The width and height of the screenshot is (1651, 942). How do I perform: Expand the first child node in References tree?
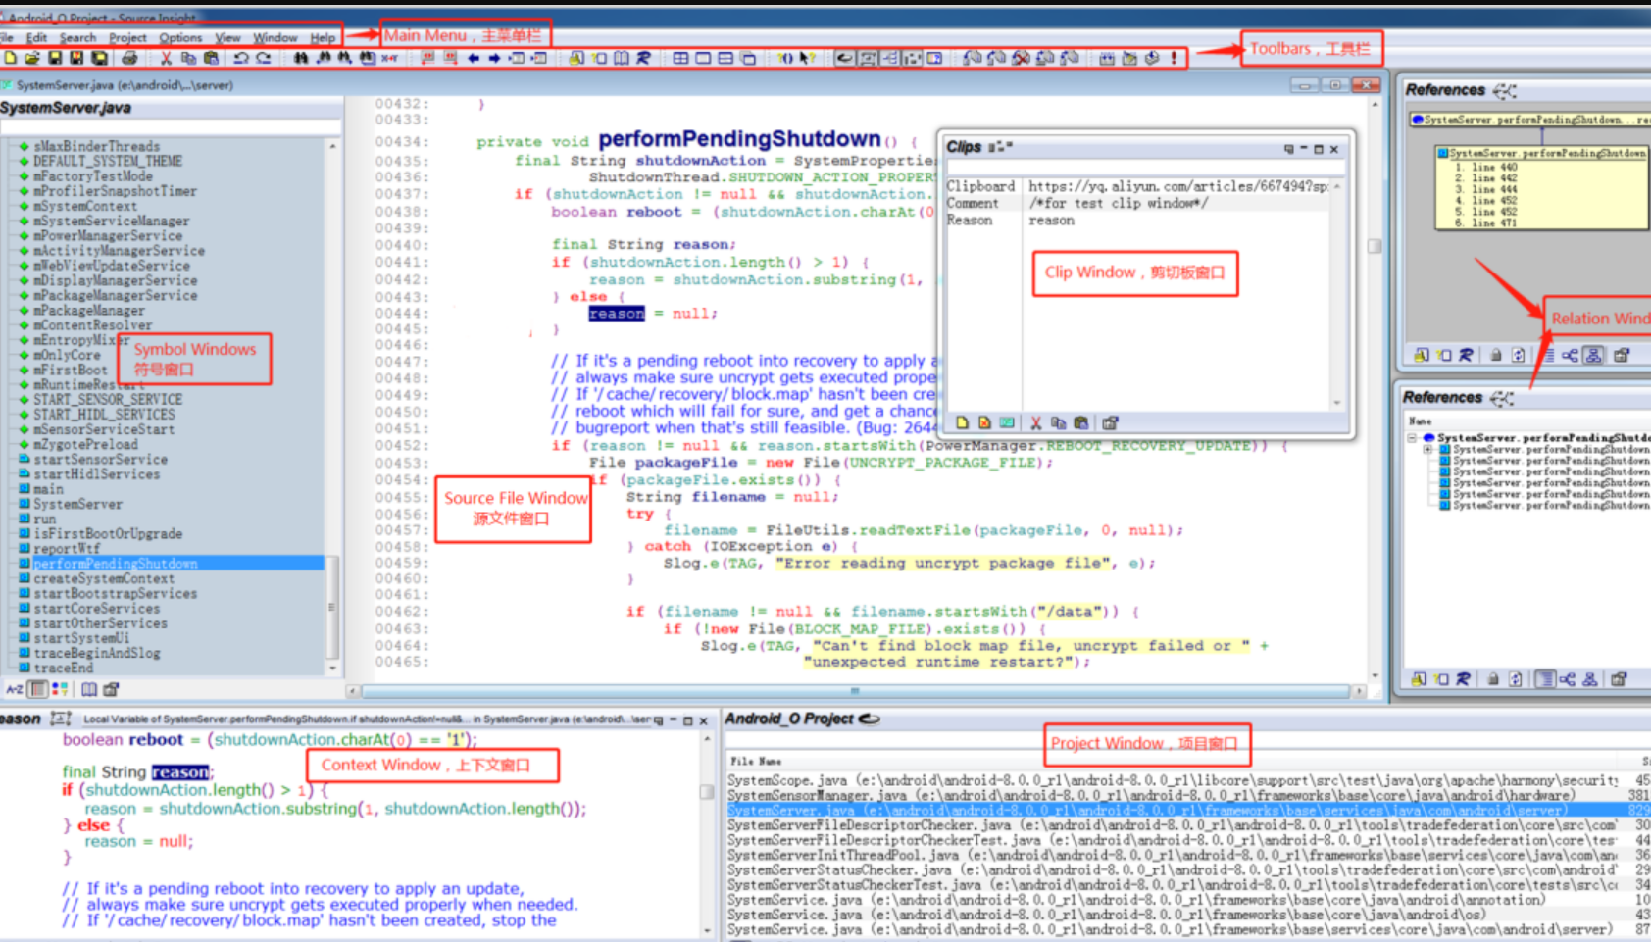point(1428,449)
